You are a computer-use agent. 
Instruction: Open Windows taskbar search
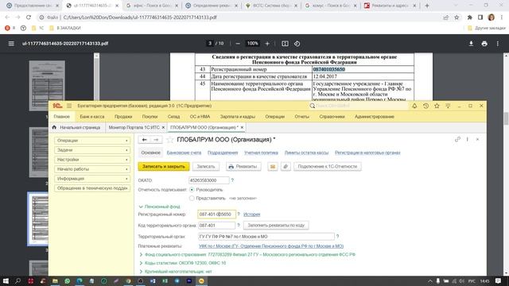tap(17, 280)
